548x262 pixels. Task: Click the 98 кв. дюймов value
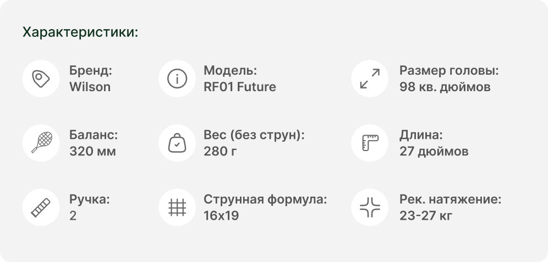[445, 87]
